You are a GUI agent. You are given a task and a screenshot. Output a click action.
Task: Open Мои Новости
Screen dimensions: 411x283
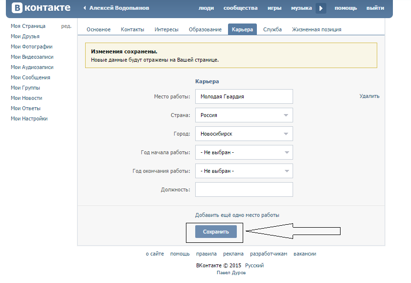(x=26, y=98)
